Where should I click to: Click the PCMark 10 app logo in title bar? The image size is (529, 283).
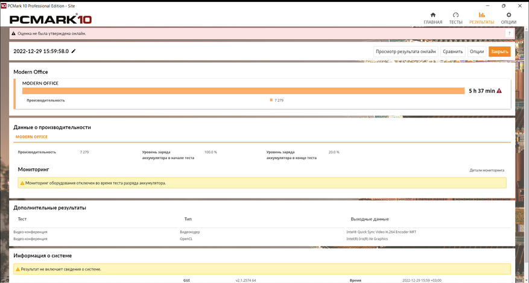(4, 6)
